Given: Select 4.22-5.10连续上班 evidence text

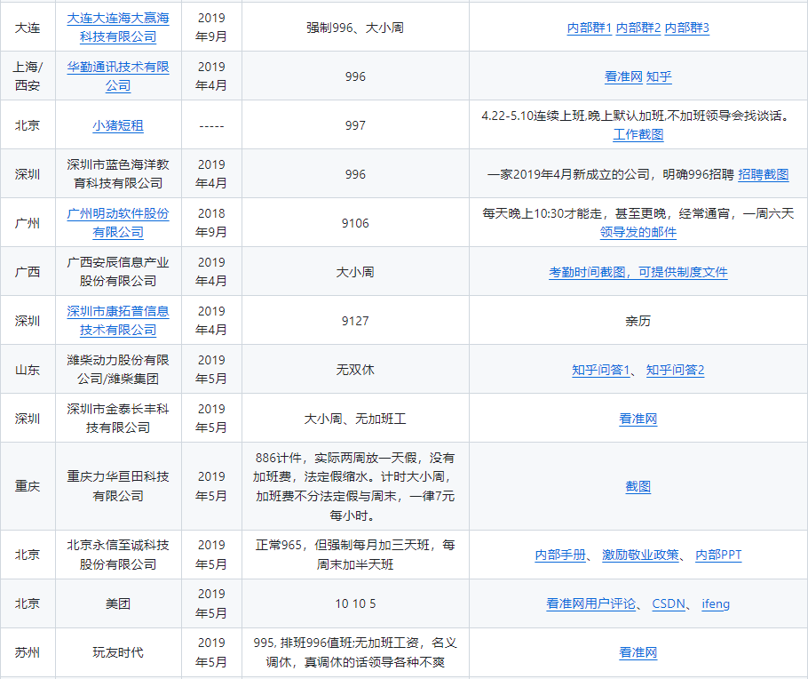Looking at the screenshot, I should point(638,116).
